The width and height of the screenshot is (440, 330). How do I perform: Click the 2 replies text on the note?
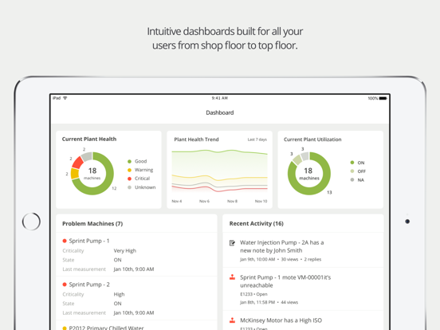click(x=312, y=259)
